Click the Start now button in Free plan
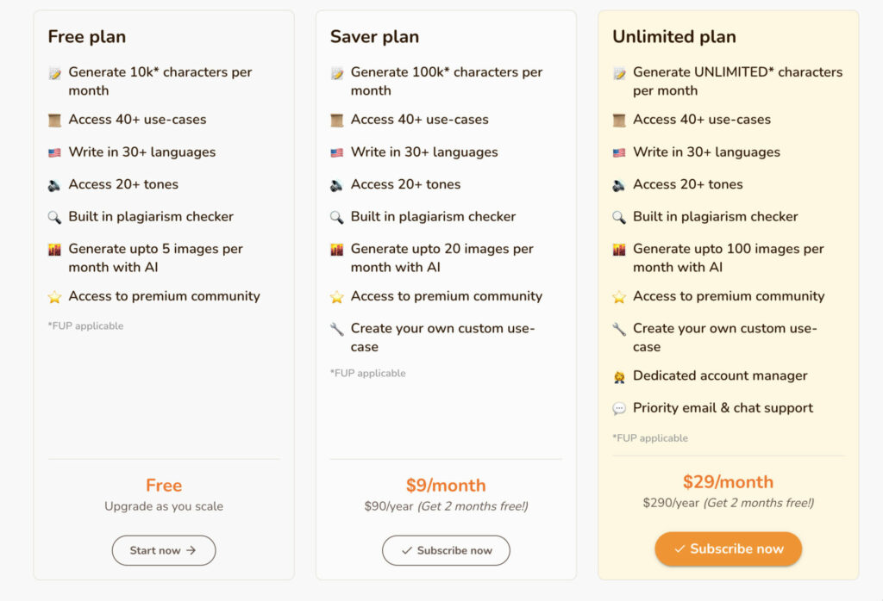The width and height of the screenshot is (883, 601). 163,550
